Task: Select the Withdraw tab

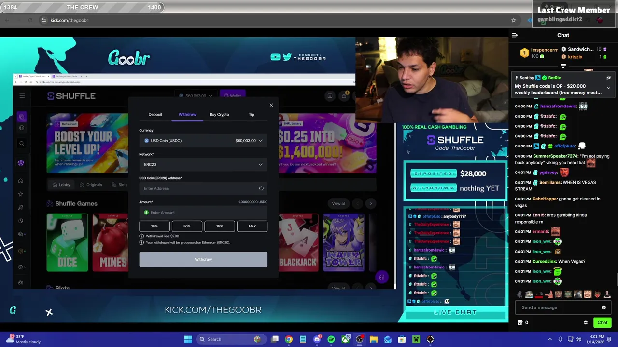Action: click(x=187, y=114)
